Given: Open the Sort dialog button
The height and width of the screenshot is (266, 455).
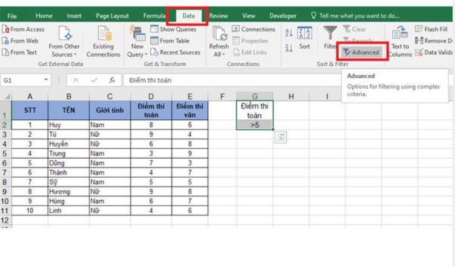Looking at the screenshot, I should point(304,38).
